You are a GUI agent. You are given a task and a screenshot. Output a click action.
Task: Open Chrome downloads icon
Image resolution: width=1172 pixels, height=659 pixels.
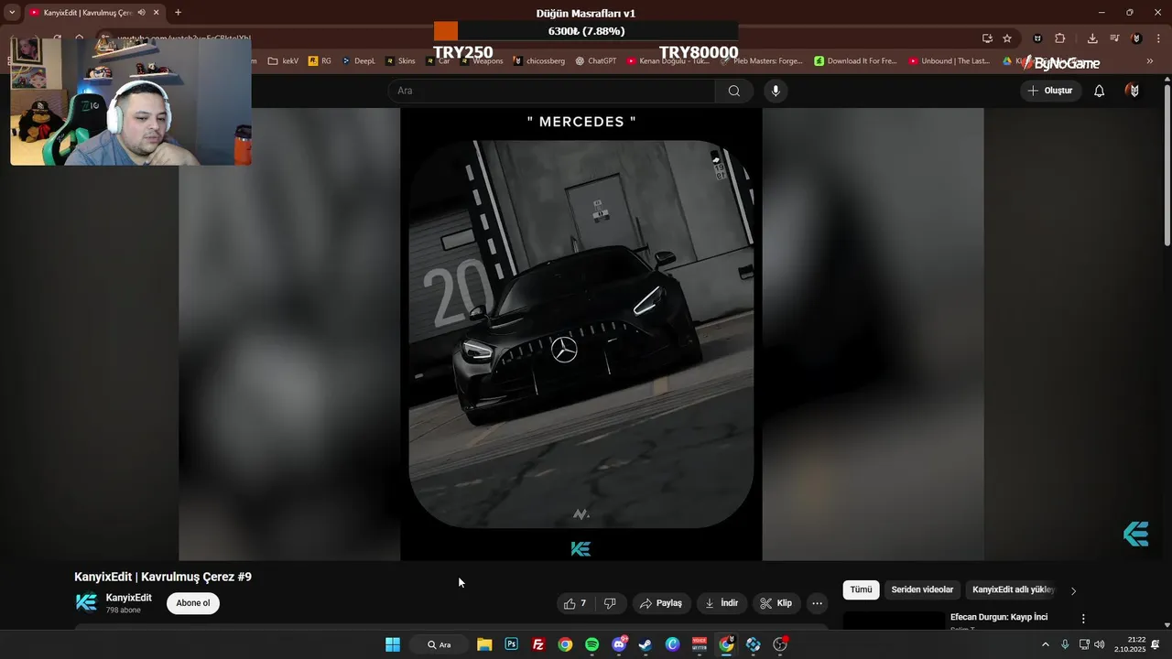[x=1092, y=38]
